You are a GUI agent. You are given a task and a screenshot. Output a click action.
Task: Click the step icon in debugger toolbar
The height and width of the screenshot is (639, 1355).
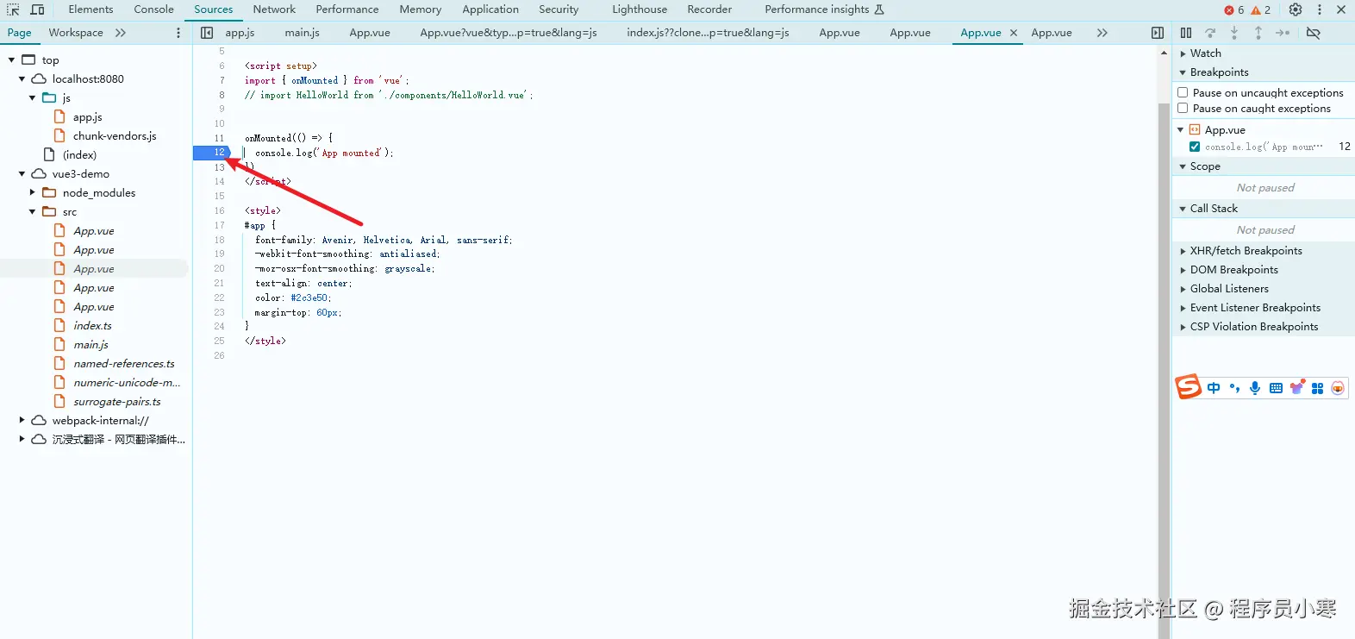[1283, 33]
